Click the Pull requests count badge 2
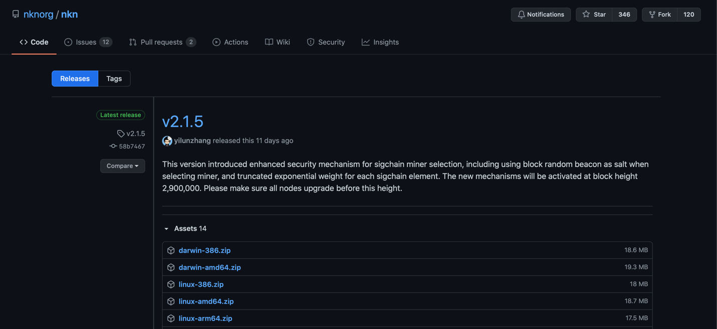Viewport: 717px width, 329px height. coord(191,42)
